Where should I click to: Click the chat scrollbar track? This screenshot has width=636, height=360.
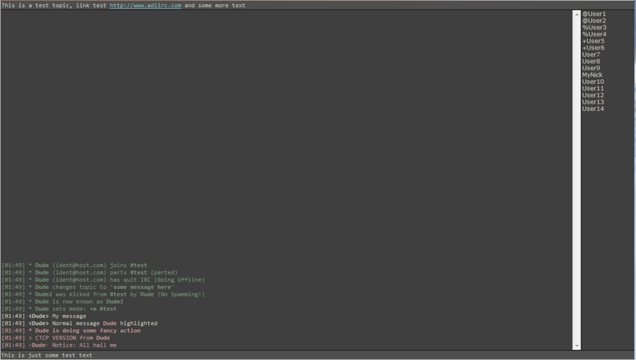coord(577,180)
